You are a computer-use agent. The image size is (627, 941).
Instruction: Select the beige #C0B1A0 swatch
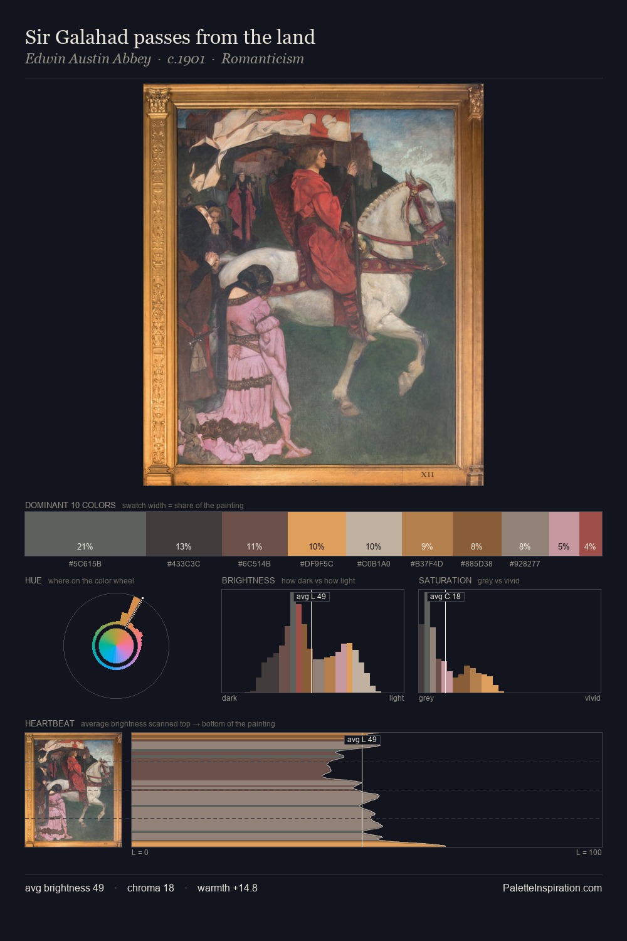374,534
